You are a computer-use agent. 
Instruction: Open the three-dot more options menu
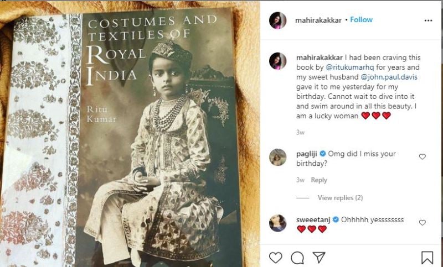click(x=428, y=20)
